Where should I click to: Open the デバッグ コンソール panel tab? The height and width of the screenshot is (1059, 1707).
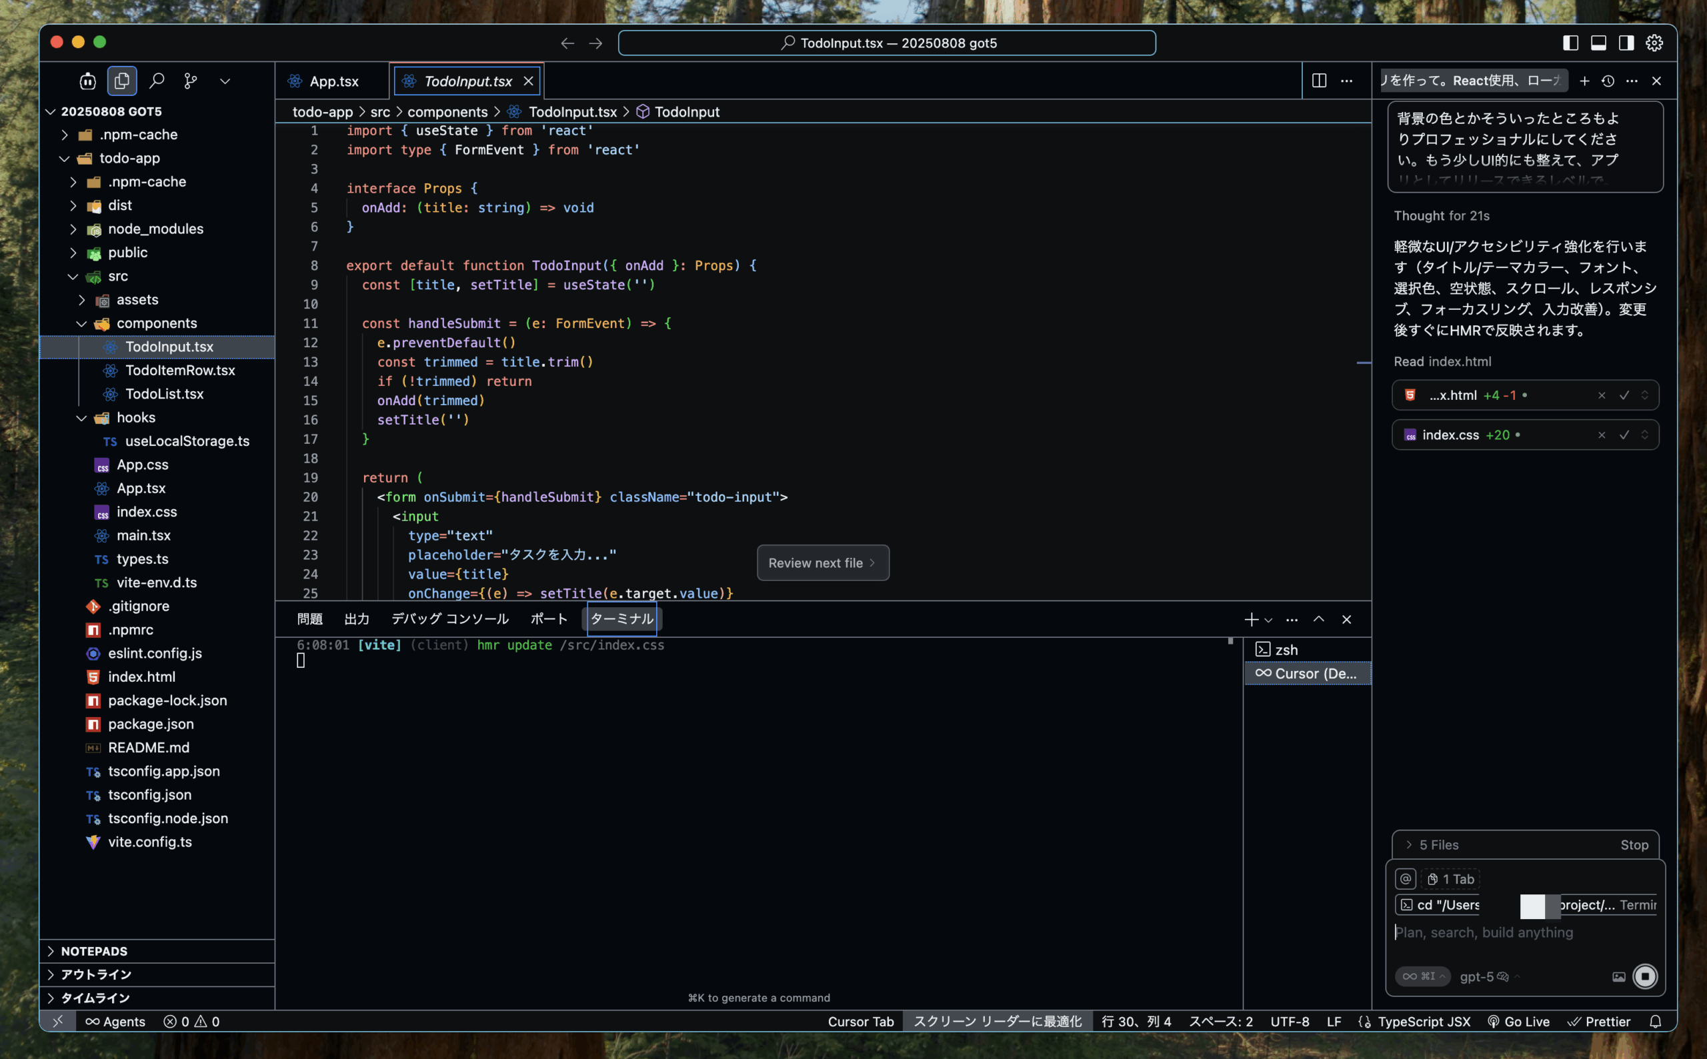(449, 618)
